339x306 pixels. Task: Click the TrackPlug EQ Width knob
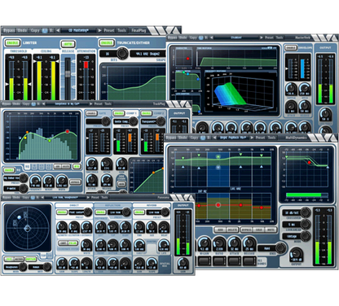point(62,181)
